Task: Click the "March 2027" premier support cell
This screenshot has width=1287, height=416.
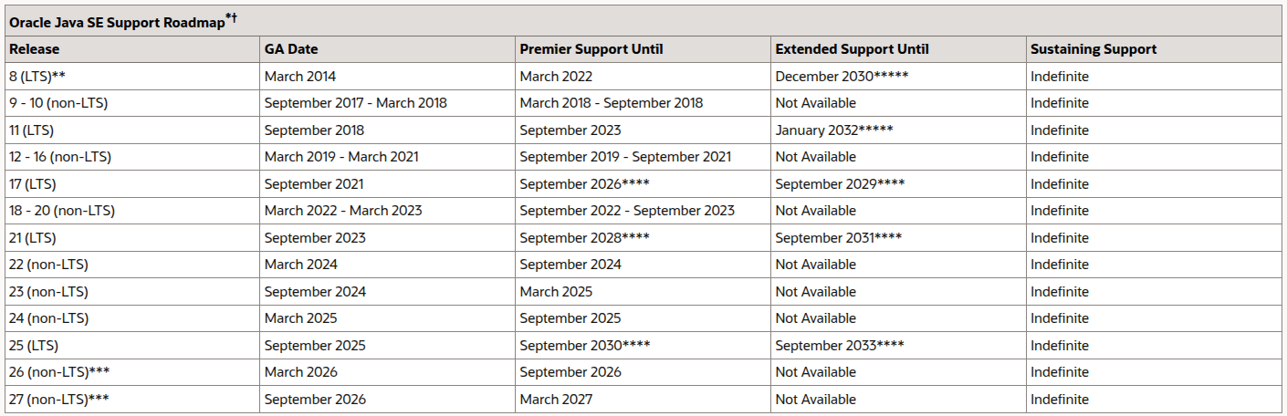Action: click(556, 400)
